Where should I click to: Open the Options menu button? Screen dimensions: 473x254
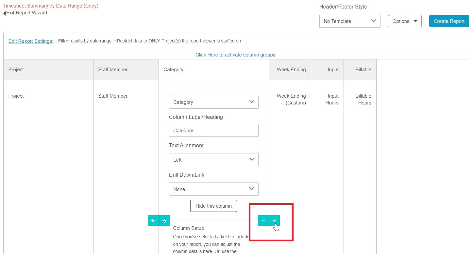pos(404,21)
